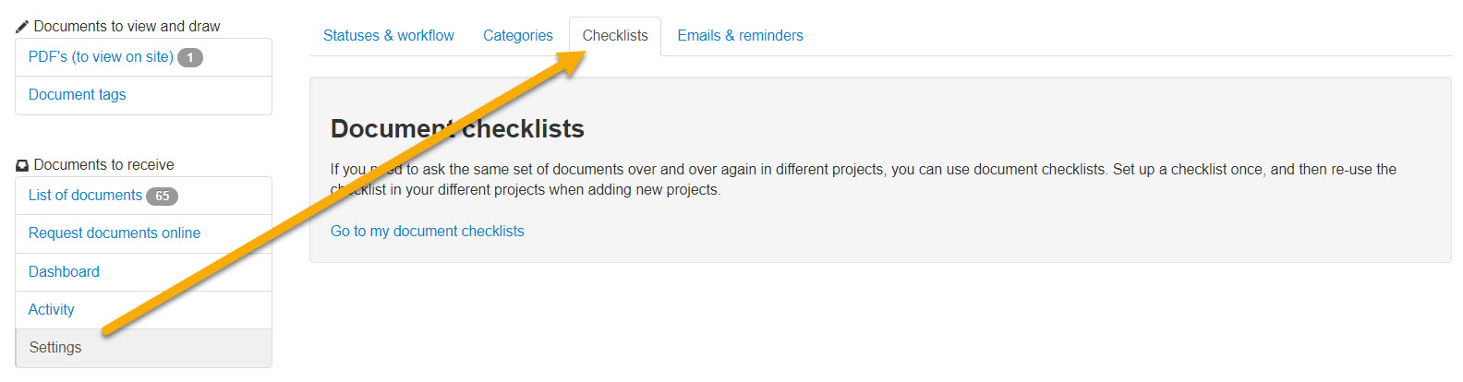Click the Document checklists heading
The height and width of the screenshot is (382, 1463).
522,129
